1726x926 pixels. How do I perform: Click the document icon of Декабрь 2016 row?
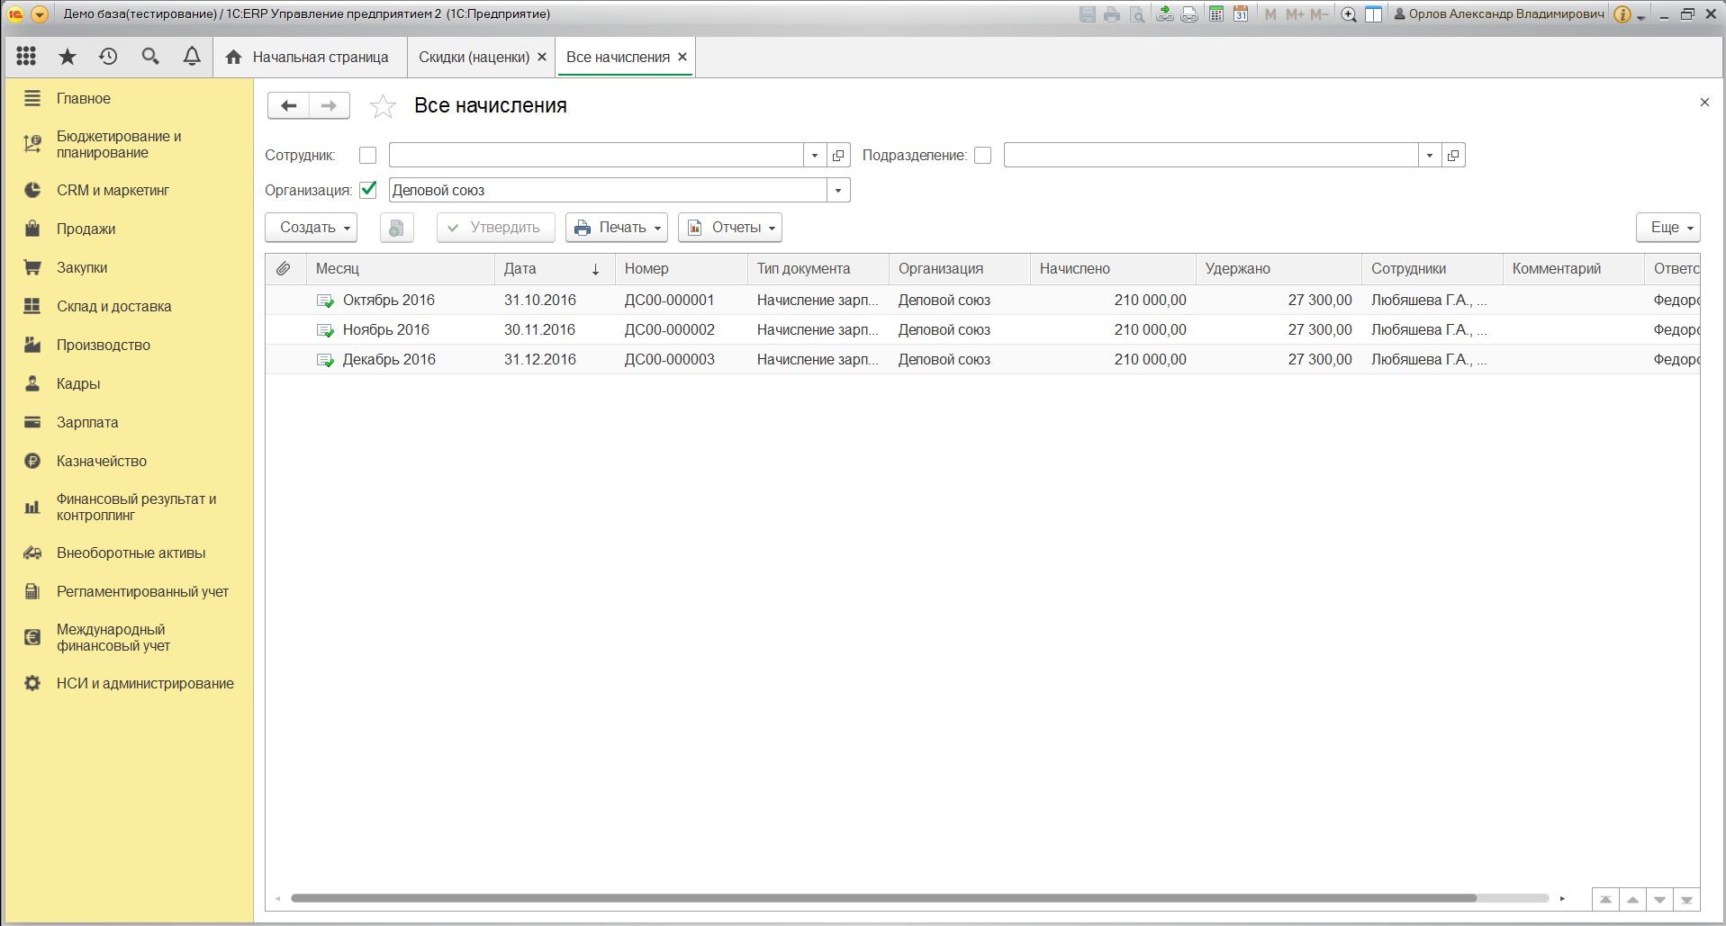(x=325, y=360)
